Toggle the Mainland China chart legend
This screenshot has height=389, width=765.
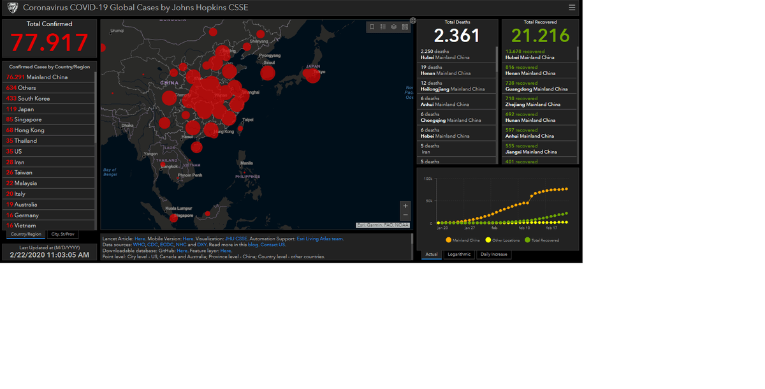click(x=464, y=240)
